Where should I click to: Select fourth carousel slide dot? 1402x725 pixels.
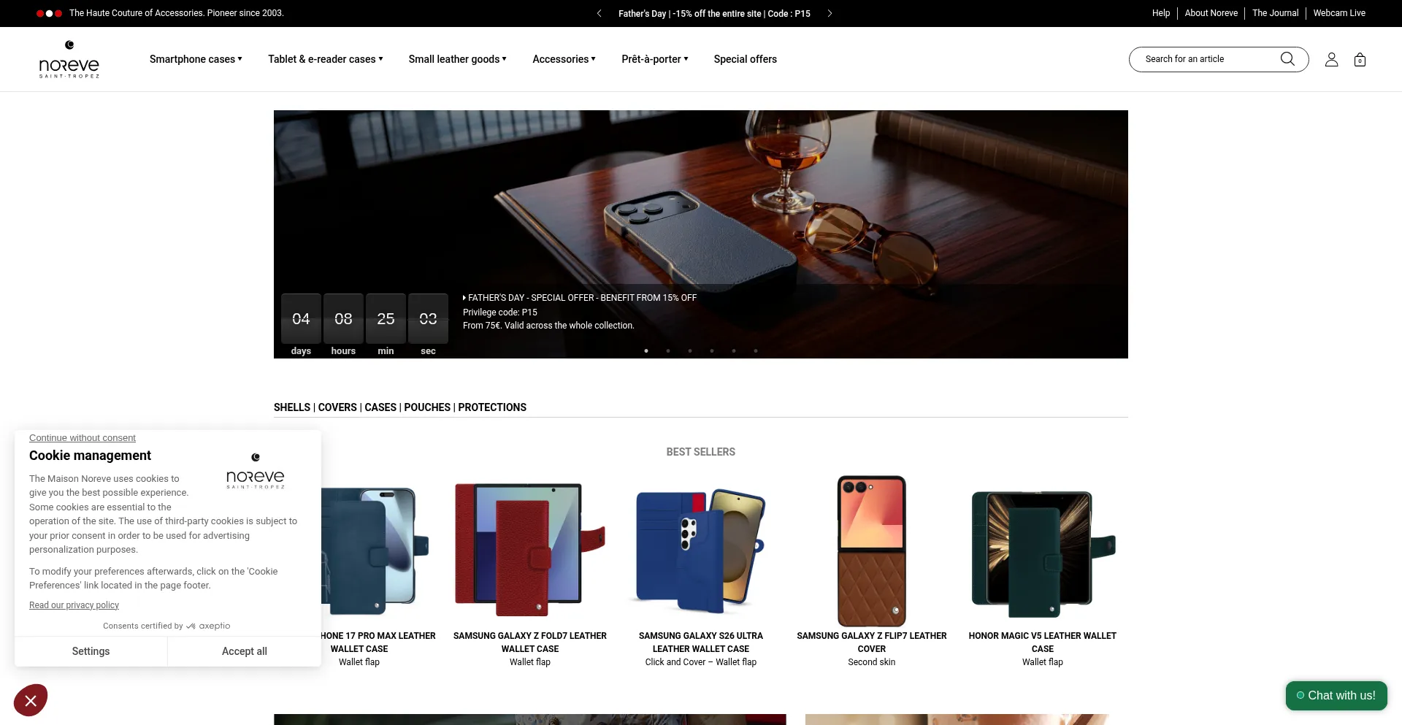712,350
